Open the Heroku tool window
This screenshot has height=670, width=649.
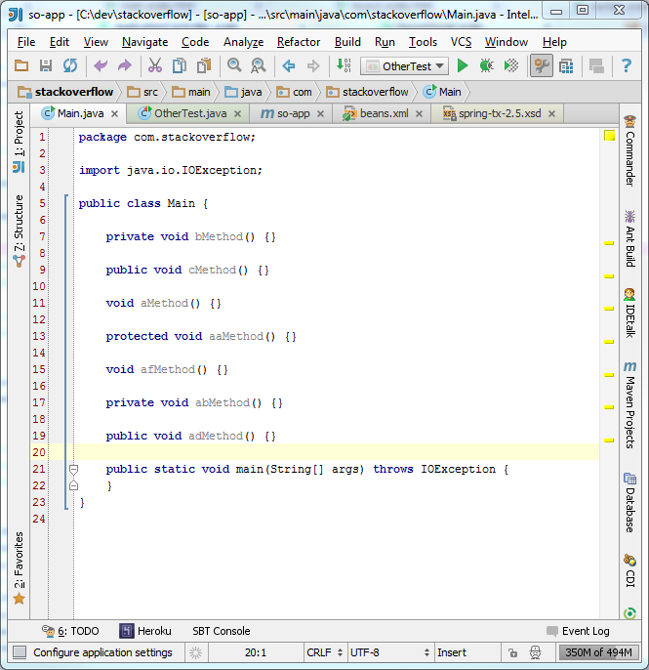(x=145, y=631)
